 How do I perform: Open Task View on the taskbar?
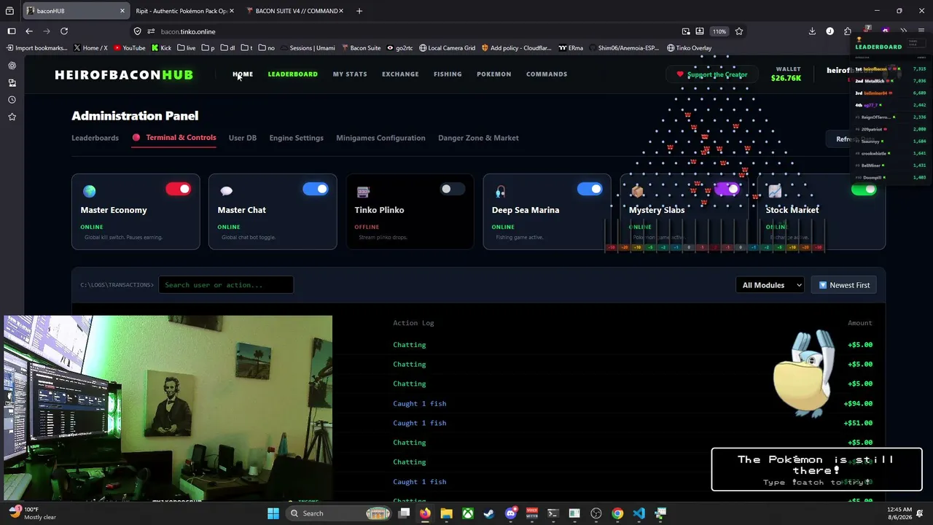coord(404,513)
